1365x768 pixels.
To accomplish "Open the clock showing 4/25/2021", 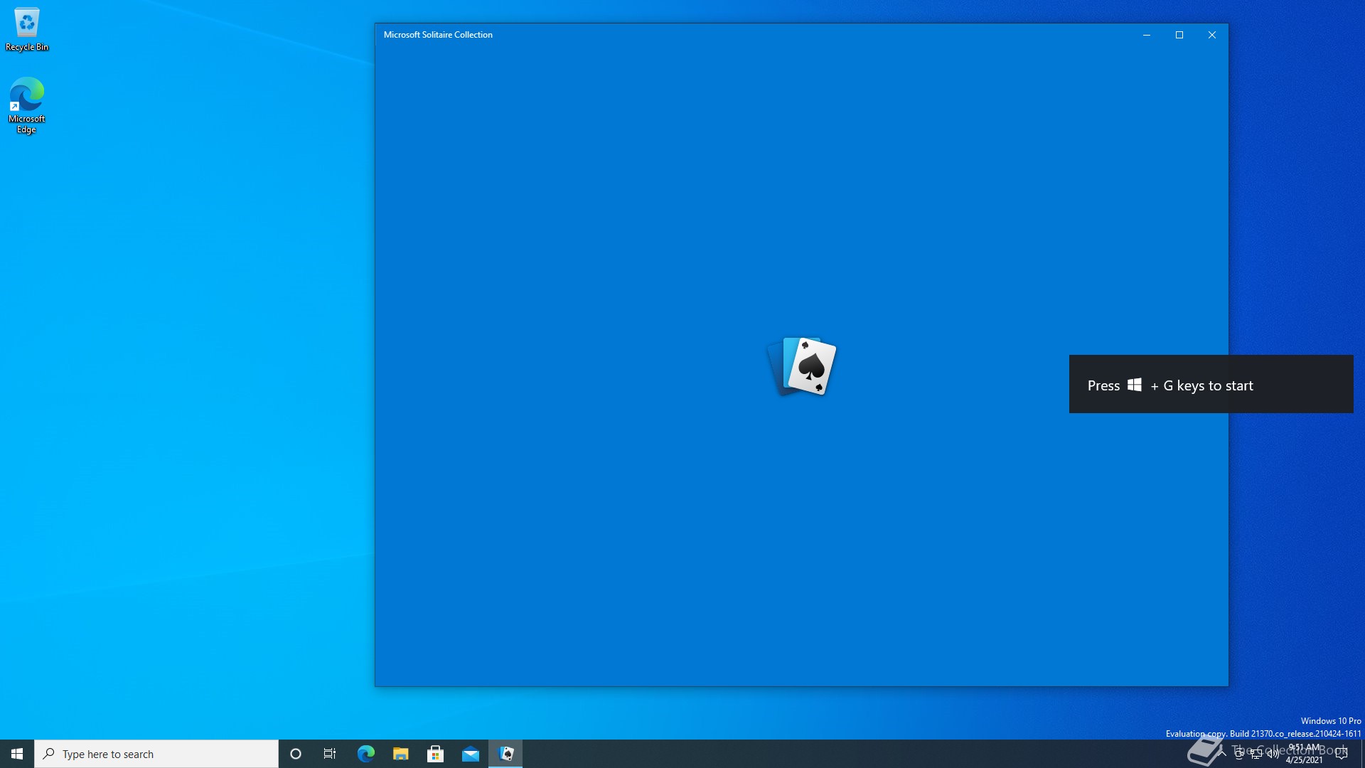I will (1304, 754).
